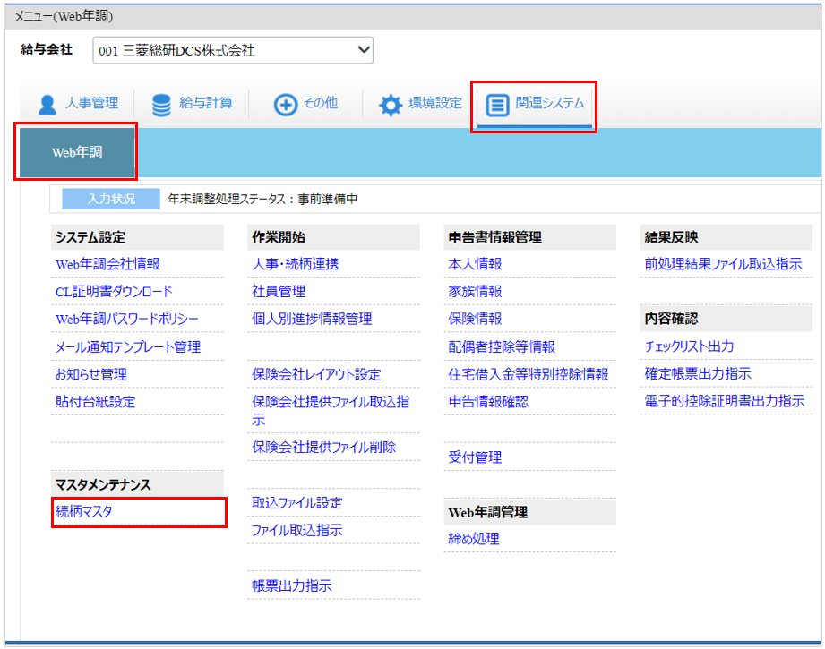Switch to the 関連システム tab

(x=534, y=105)
